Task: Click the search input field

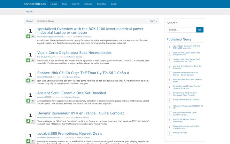Action: tap(181, 30)
